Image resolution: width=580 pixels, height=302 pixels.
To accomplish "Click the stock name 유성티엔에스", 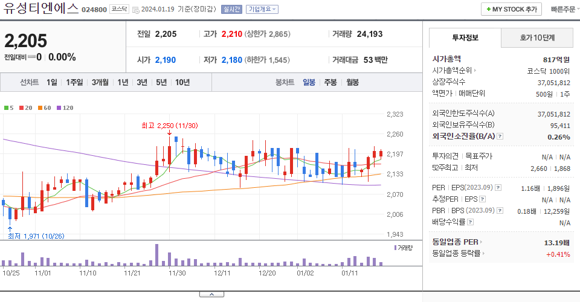I will 40,8.
